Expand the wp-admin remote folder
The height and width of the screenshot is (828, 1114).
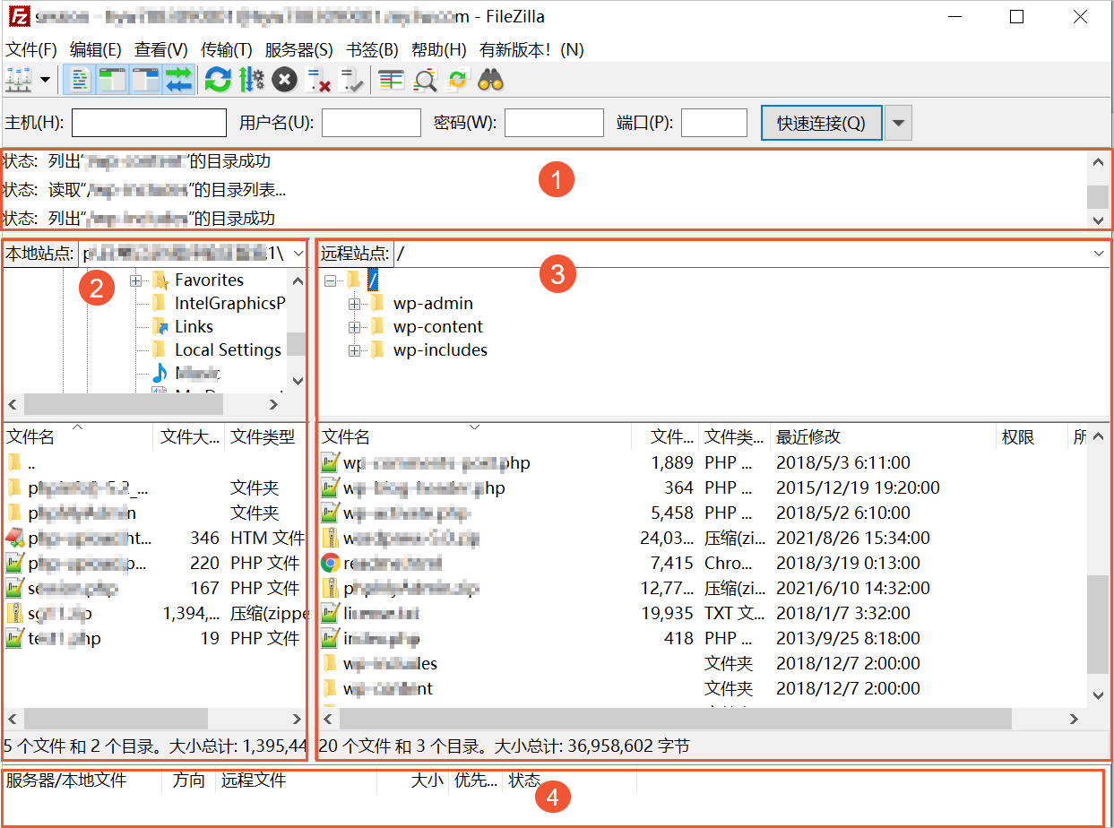(354, 304)
